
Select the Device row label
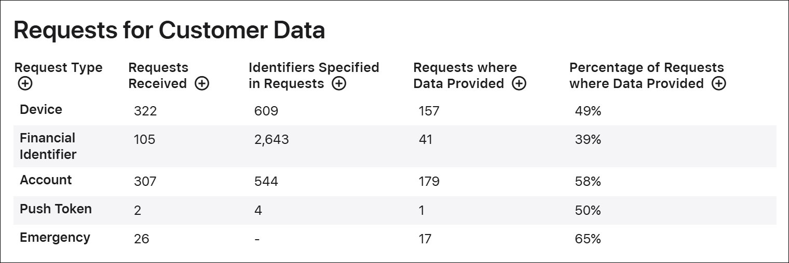41,110
